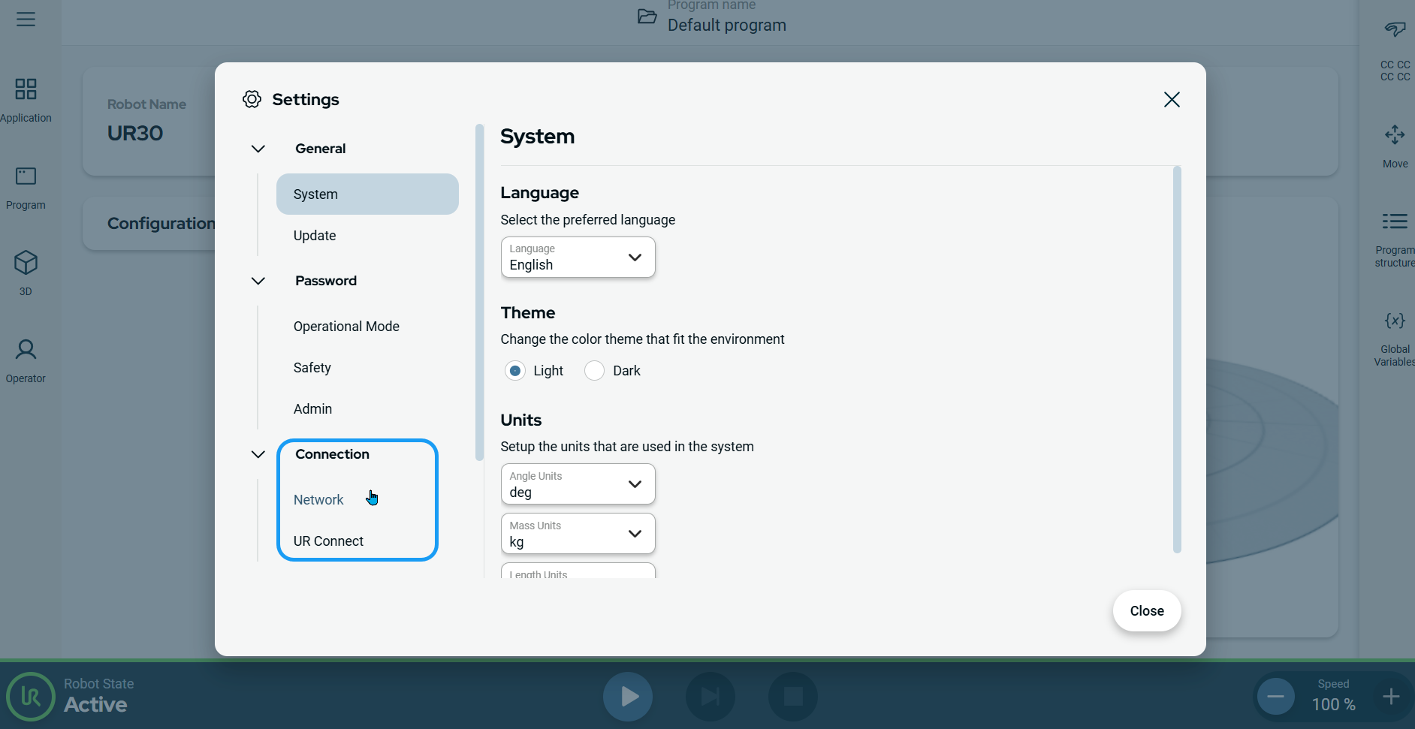Open the Operator sidebar icon
The width and height of the screenshot is (1415, 729).
point(26,350)
